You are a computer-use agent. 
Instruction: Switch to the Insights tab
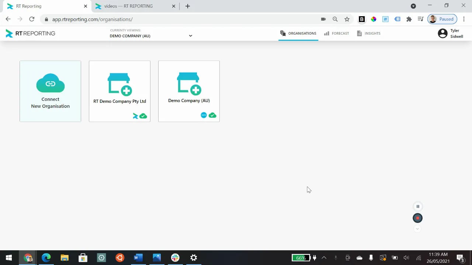(x=369, y=33)
